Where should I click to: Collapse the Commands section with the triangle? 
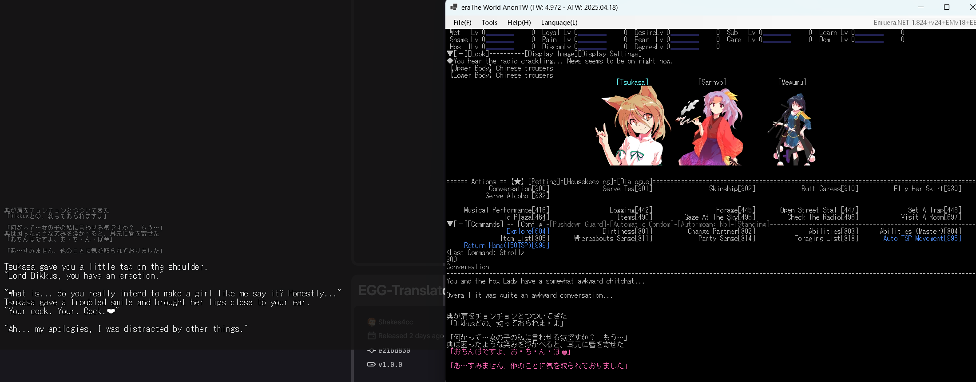[x=450, y=224]
